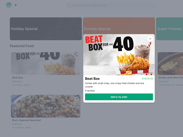Open the location pin icon
The width and height of the screenshot is (183, 137).
tap(16, 5)
